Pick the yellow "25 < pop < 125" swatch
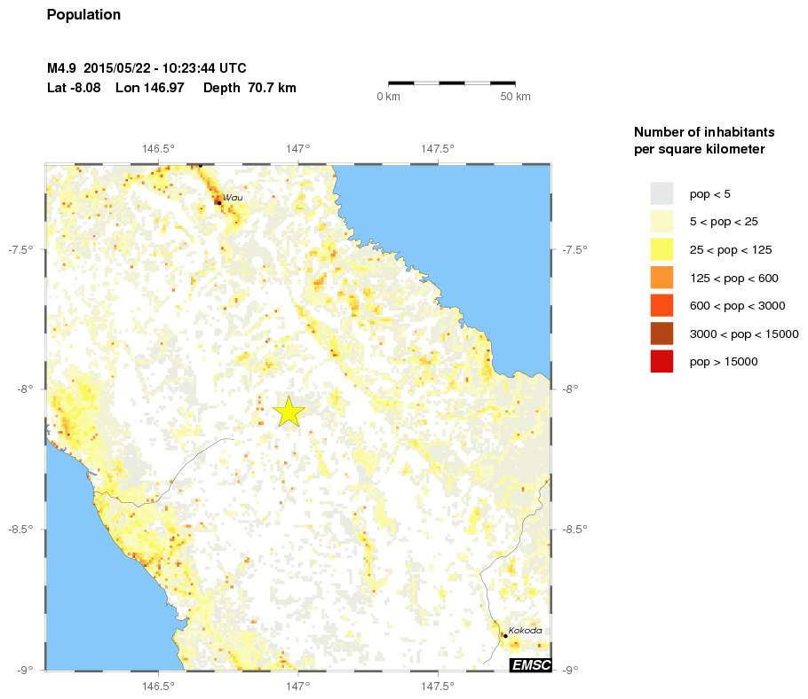 [661, 250]
